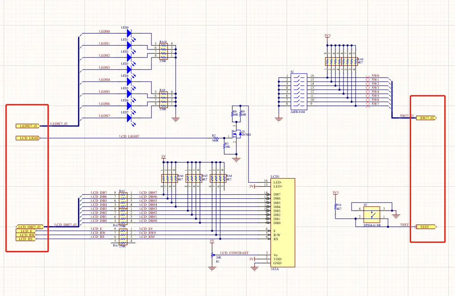Screen dimensions: 455x296
Task: Click the RA3 resistor array on LCD_DB lines
Action: click(123, 200)
